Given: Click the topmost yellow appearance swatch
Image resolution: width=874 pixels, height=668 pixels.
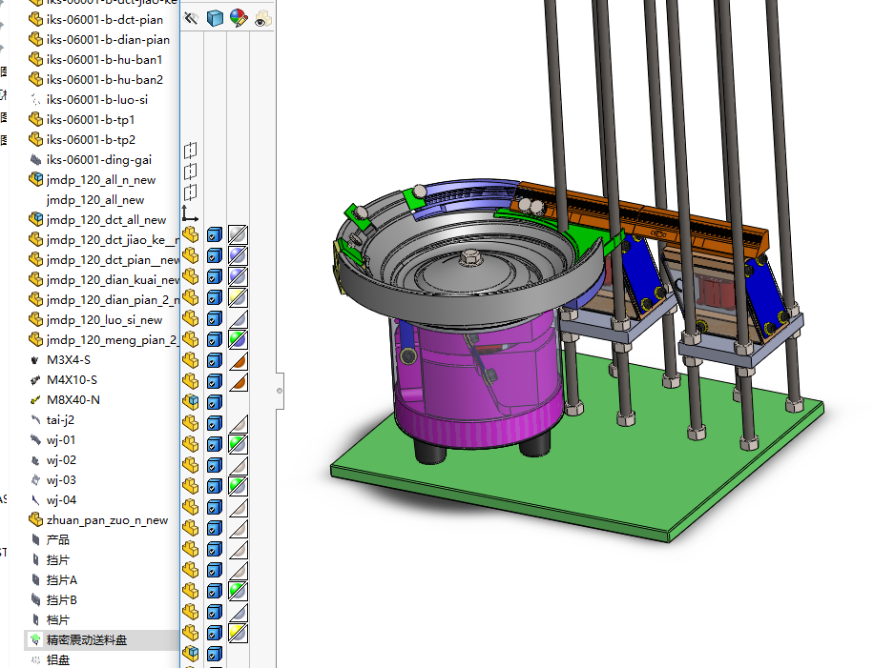Looking at the screenshot, I should tap(238, 297).
